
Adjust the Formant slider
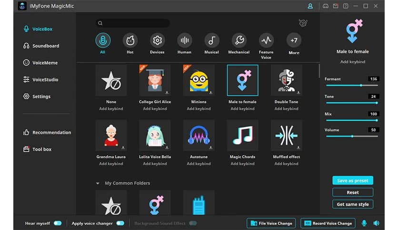click(361, 86)
